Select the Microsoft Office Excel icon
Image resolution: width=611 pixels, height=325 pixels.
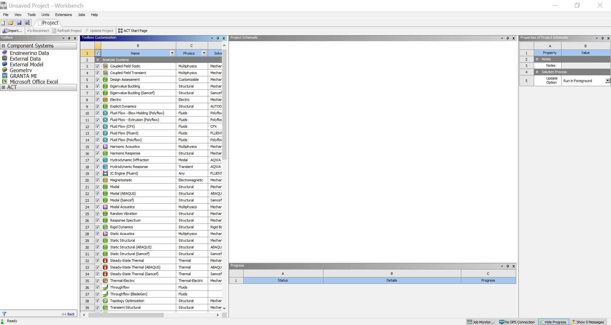pyautogui.click(x=4, y=81)
